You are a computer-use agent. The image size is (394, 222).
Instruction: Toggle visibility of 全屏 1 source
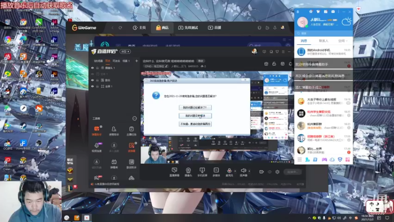pyautogui.click(x=93, y=86)
